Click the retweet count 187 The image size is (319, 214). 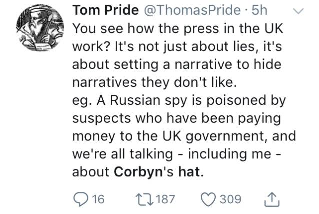click(x=166, y=199)
